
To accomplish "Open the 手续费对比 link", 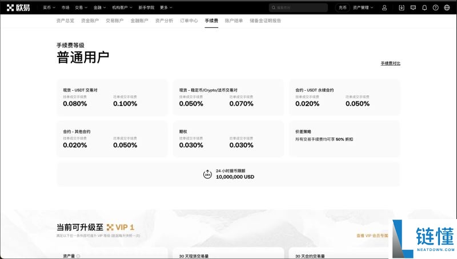I will click(x=390, y=63).
